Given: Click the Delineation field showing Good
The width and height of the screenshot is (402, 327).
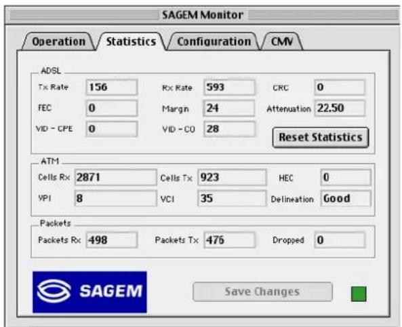Looking at the screenshot, I should 346,198.
